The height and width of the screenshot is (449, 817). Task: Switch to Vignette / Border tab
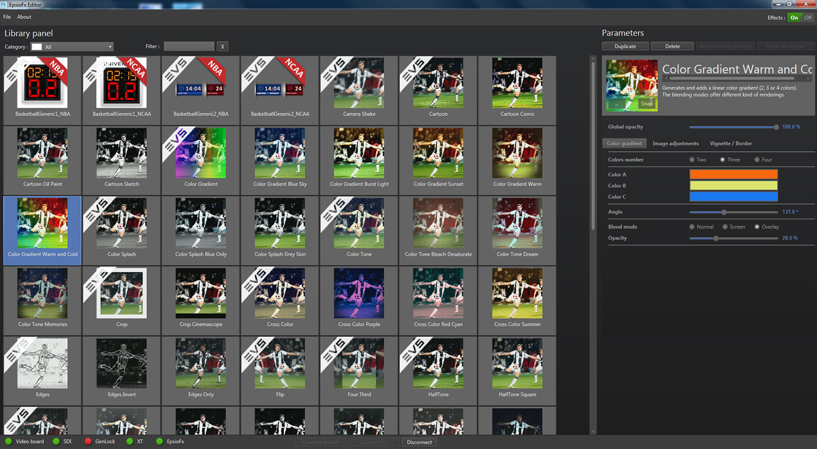(x=730, y=144)
